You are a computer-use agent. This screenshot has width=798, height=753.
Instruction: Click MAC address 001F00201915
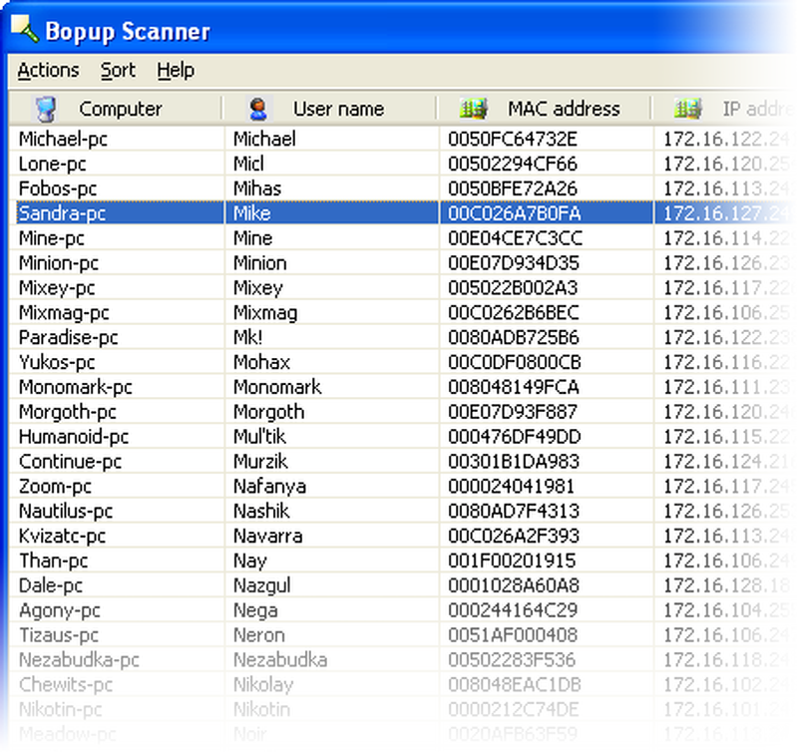click(512, 562)
